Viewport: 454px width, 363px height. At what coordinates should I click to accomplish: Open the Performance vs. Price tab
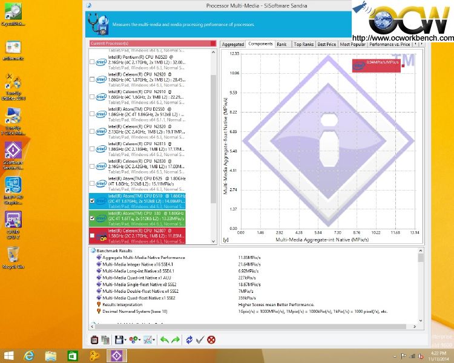(x=389, y=44)
